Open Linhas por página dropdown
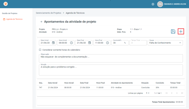Screen dimensions: 189x109 click(148, 93)
